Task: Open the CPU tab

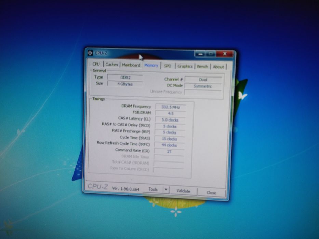Action: point(96,64)
